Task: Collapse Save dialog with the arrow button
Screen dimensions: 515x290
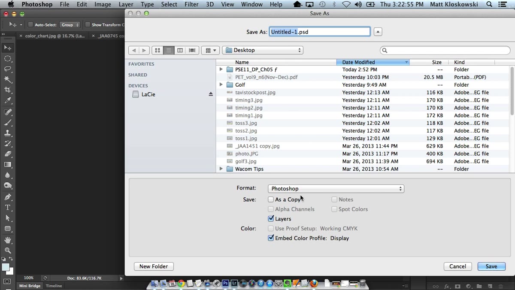Action: 378,32
